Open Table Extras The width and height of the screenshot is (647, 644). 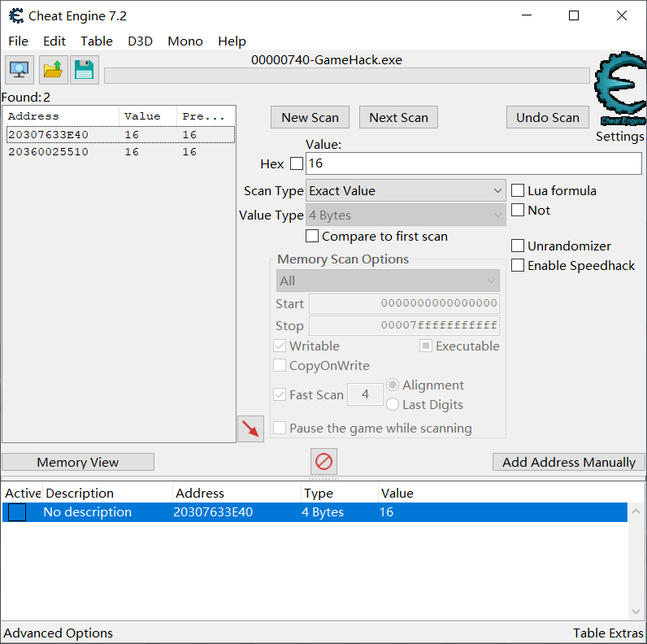pos(608,633)
